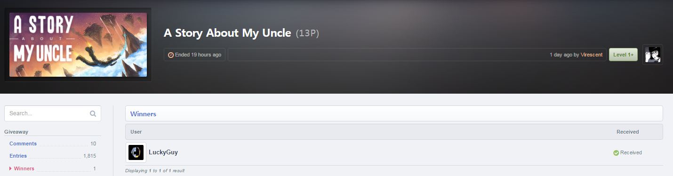This screenshot has width=673, height=176.
Task: Open the Entries list in sidebar
Action: (18, 156)
